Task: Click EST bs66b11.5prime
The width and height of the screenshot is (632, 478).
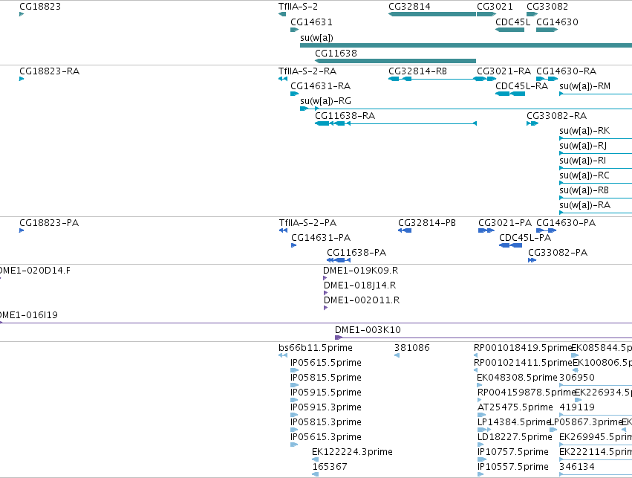Action: [x=315, y=348]
